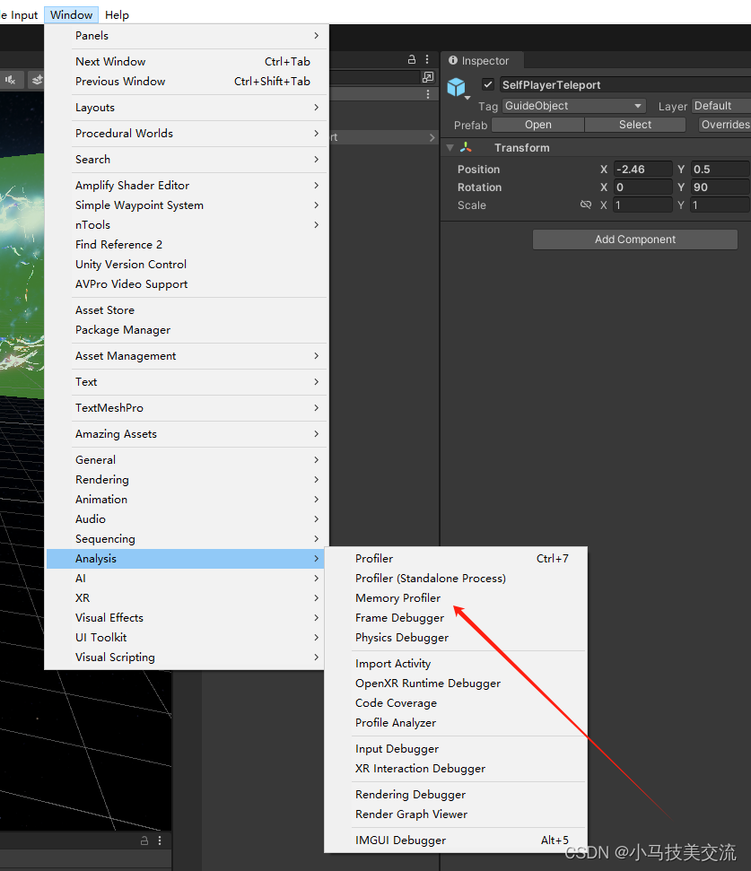Open the Window menu
Viewport: 751px width, 871px height.
point(70,14)
